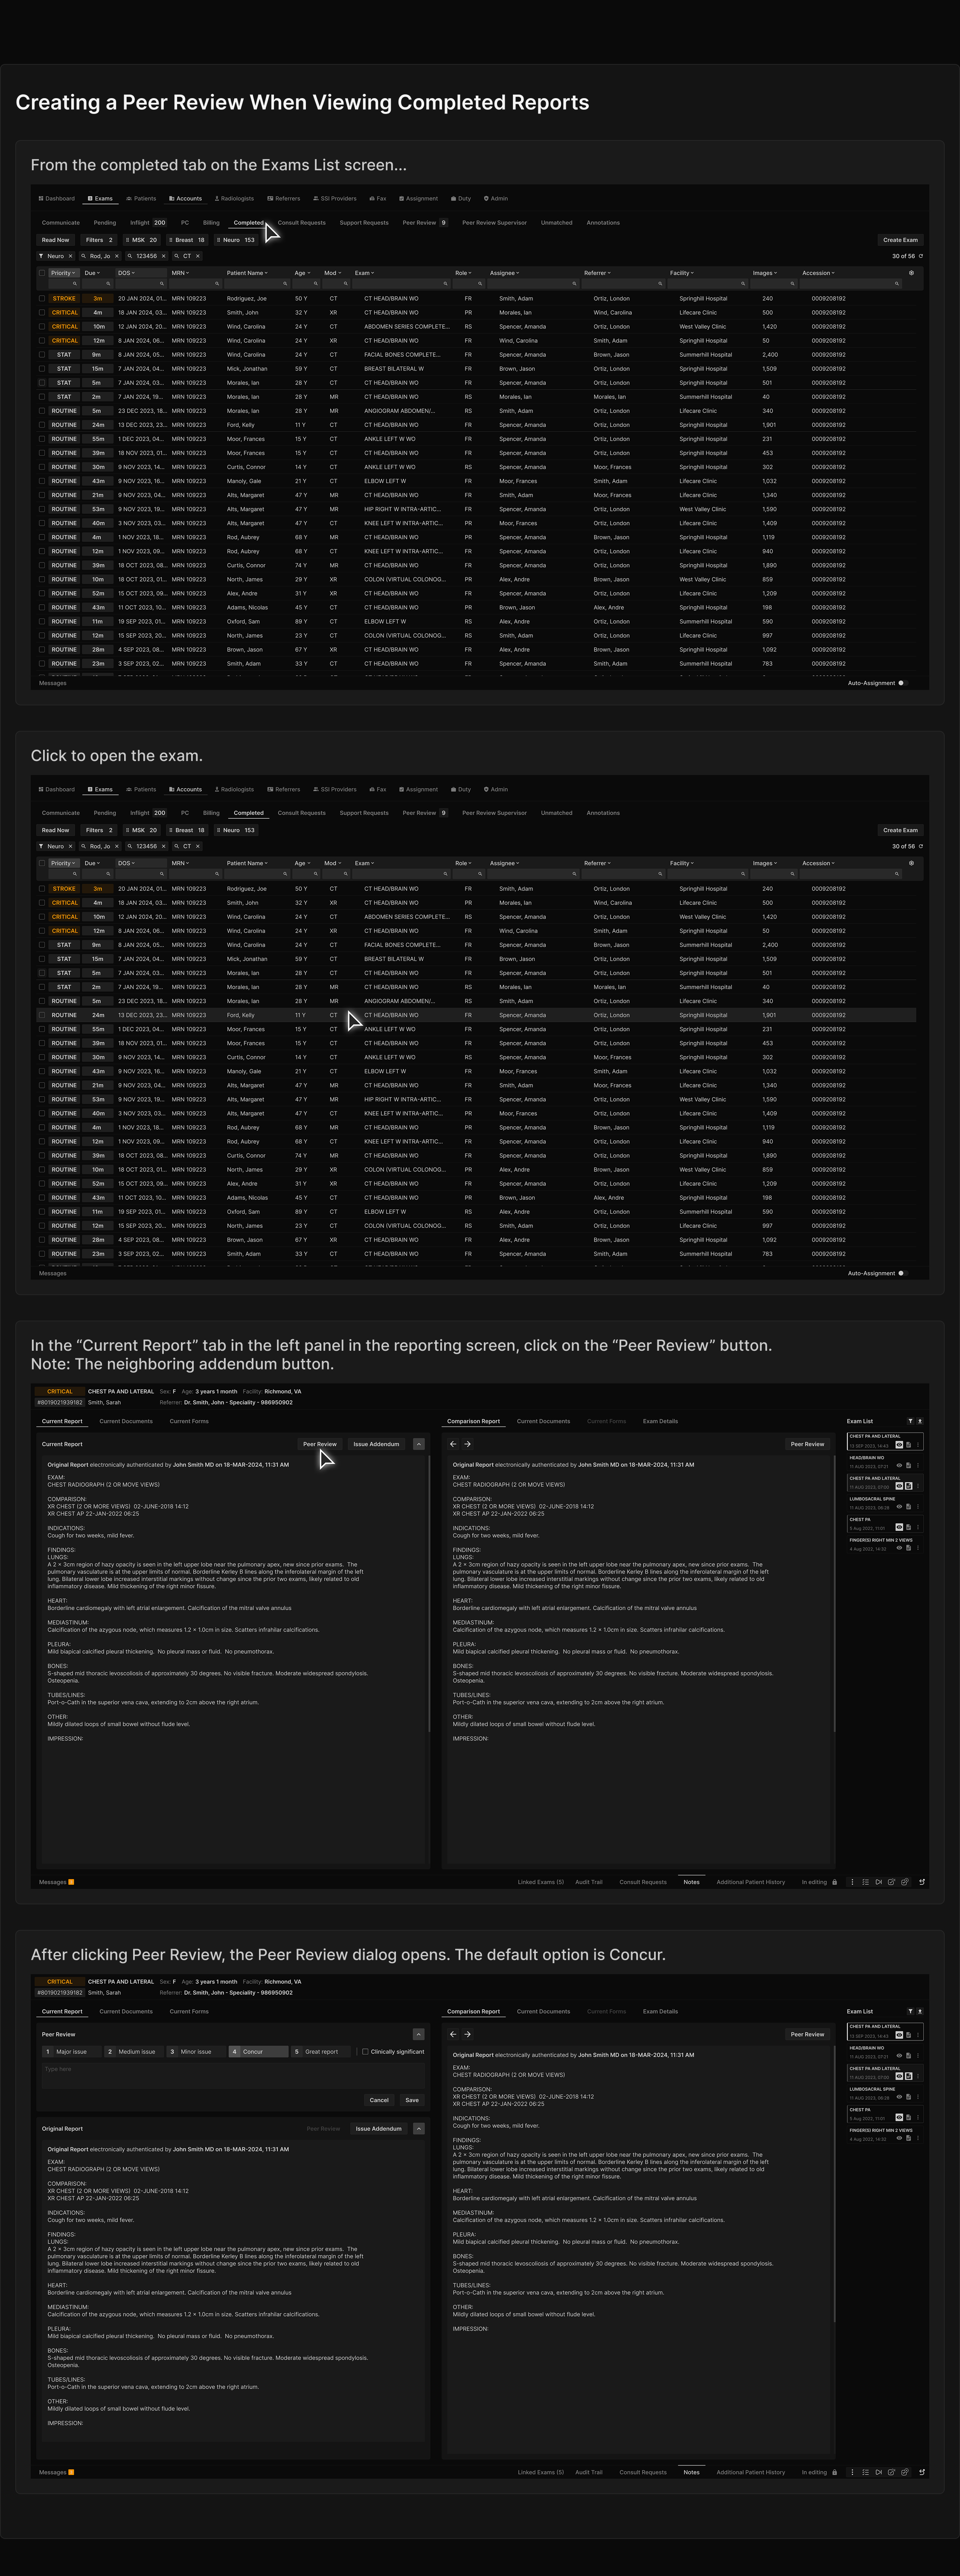The image size is (960, 2576).
Task: Open column settings gear in first exams list header
Action: (x=911, y=273)
